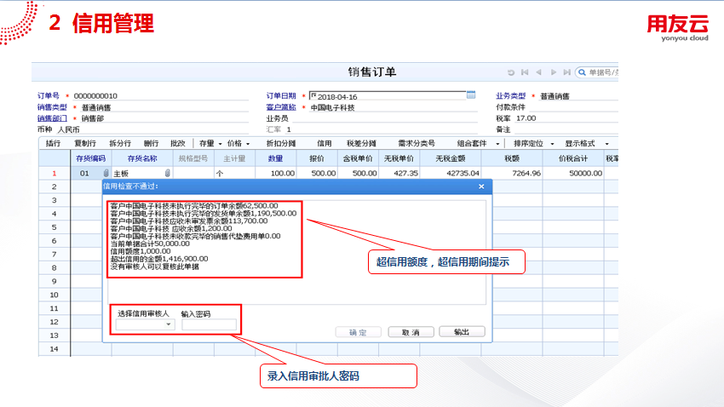This screenshot has height=407, width=724.
Task: Expand the 价格 dropdown
Action: point(248,144)
